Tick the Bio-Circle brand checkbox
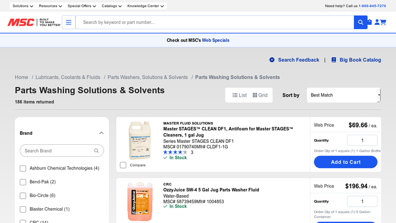The height and width of the screenshot is (223, 396). pyautogui.click(x=23, y=196)
